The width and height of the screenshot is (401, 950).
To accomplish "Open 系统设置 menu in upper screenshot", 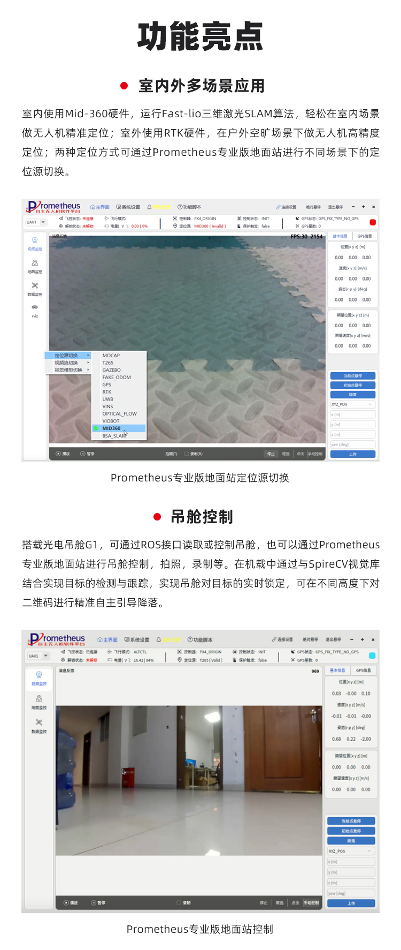I will tap(128, 207).
